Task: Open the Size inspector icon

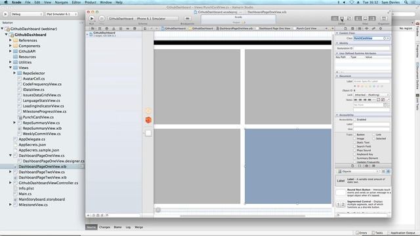Action: pyautogui.click(x=373, y=28)
